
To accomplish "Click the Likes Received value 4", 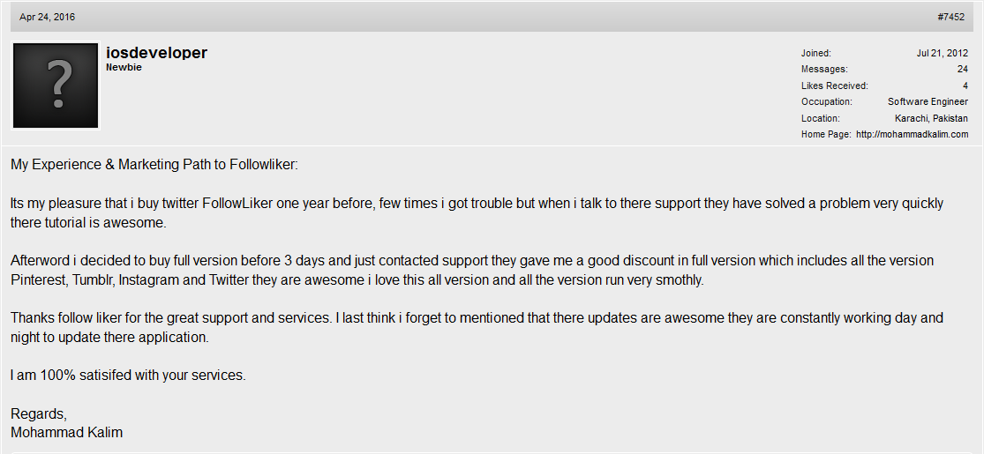I will click(965, 86).
